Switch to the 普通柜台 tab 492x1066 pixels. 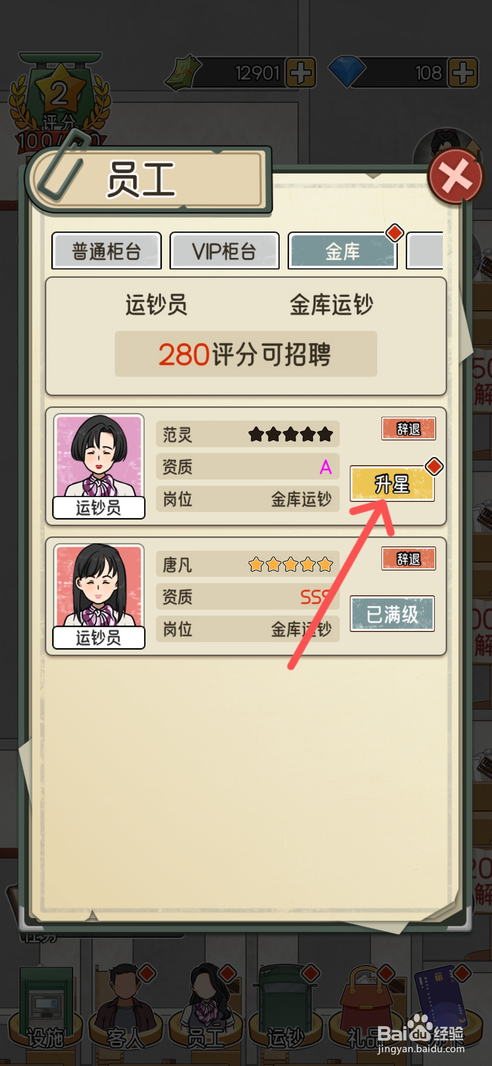(x=106, y=251)
